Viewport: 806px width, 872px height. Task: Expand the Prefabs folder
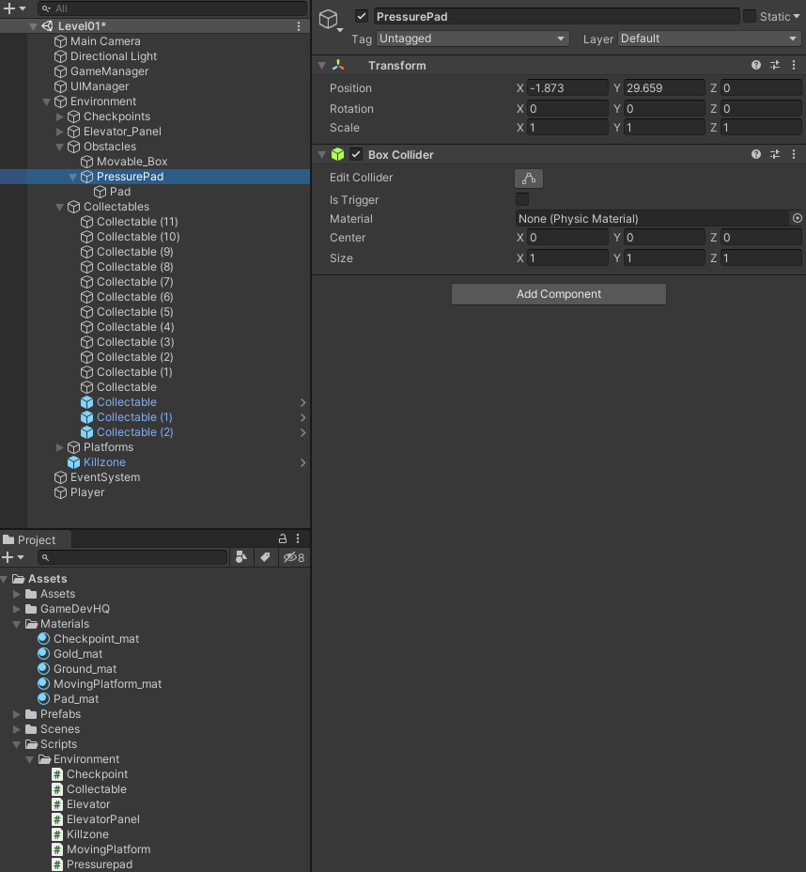coord(17,714)
